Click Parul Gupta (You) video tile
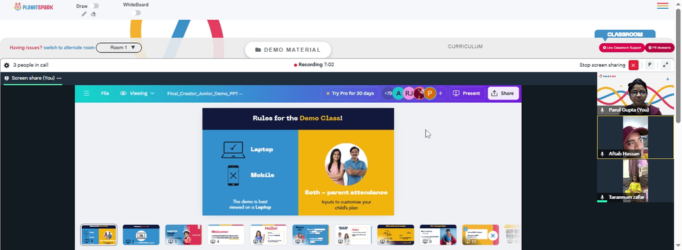The width and height of the screenshot is (682, 250). (x=635, y=94)
